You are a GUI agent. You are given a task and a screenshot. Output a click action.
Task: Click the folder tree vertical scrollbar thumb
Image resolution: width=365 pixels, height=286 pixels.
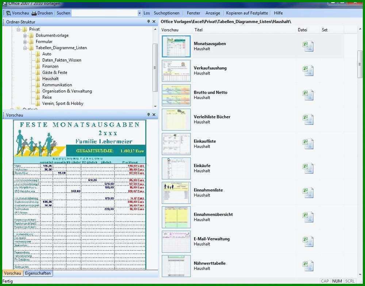[x=155, y=68]
